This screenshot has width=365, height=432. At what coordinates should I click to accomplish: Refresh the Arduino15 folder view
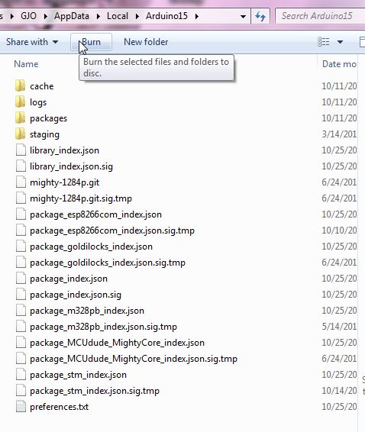260,16
